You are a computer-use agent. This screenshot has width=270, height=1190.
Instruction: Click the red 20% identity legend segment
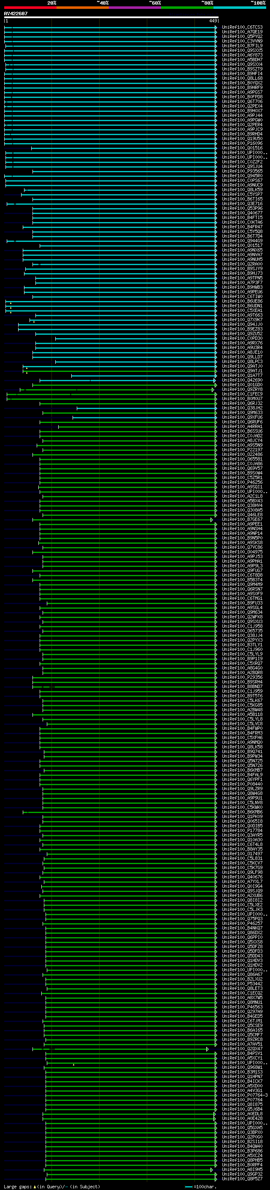pos(30,8)
